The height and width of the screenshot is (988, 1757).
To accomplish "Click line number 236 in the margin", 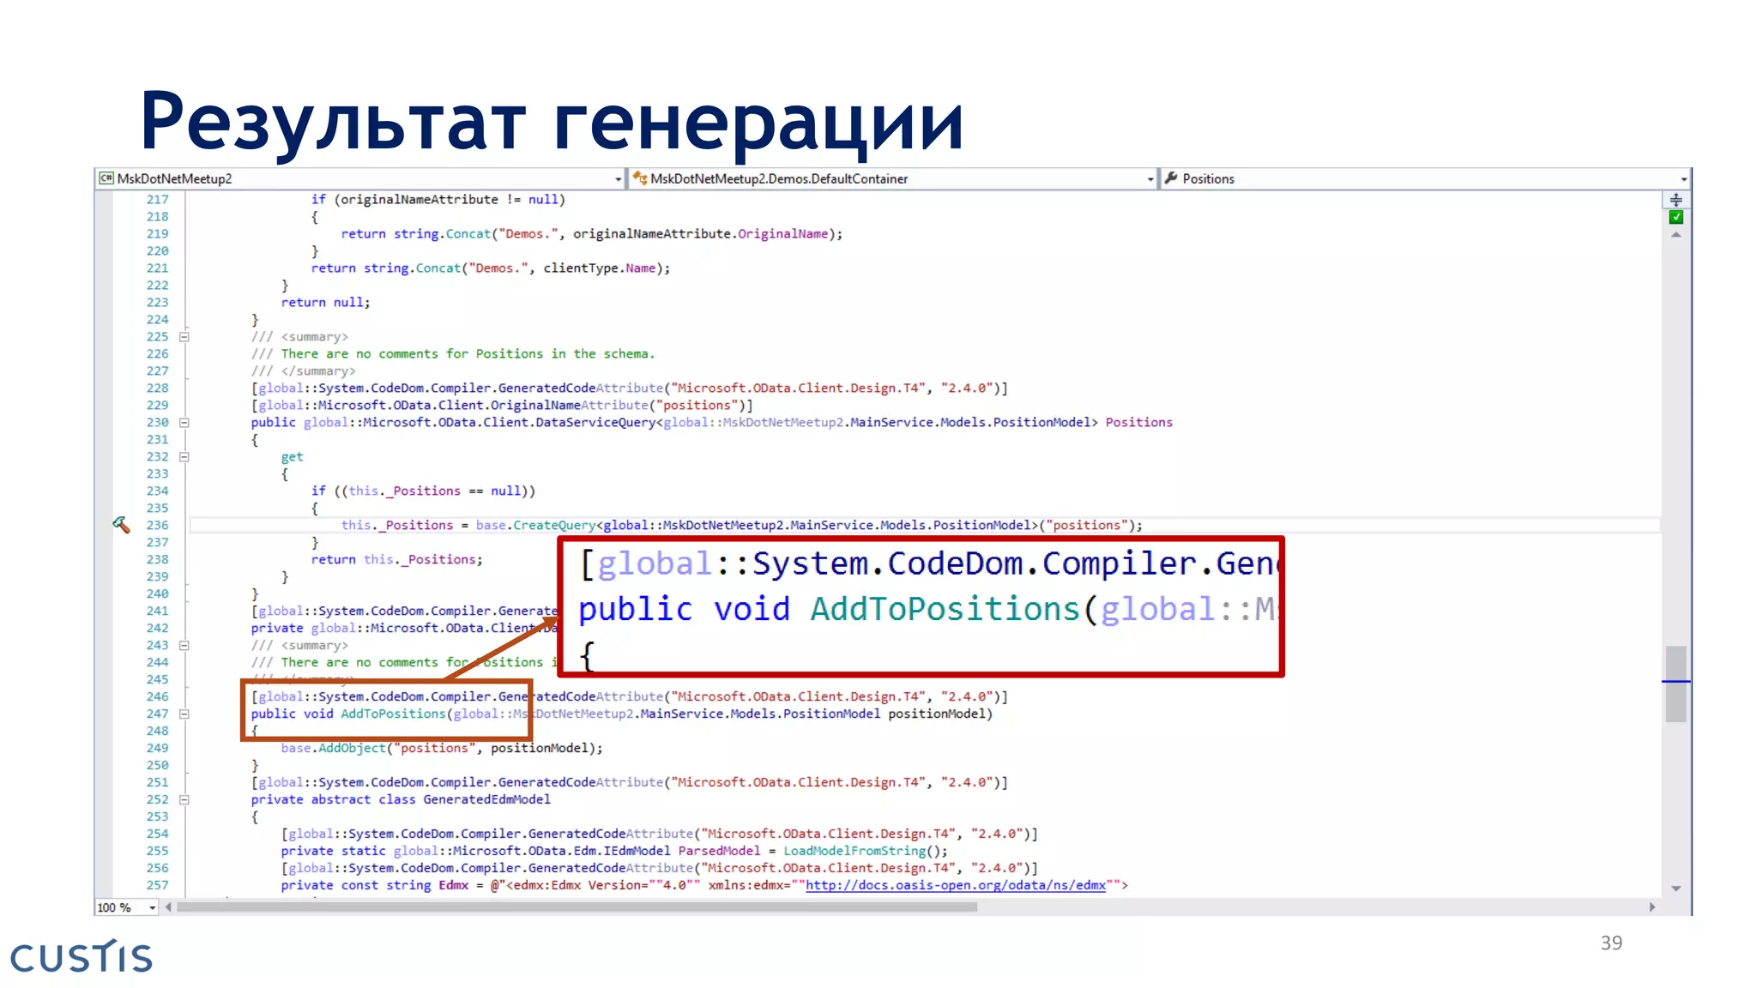I will coord(158,525).
